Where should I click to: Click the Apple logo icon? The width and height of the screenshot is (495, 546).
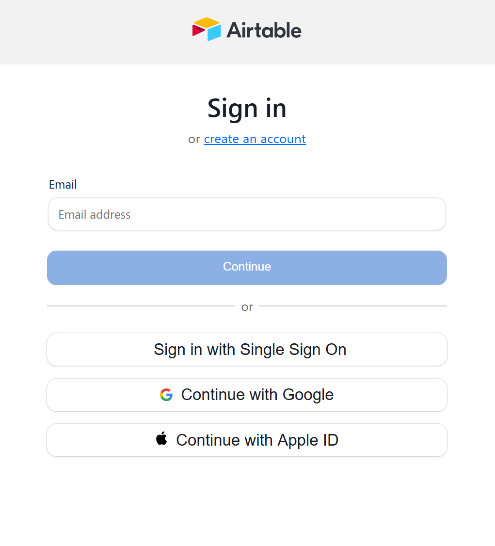coord(161,439)
